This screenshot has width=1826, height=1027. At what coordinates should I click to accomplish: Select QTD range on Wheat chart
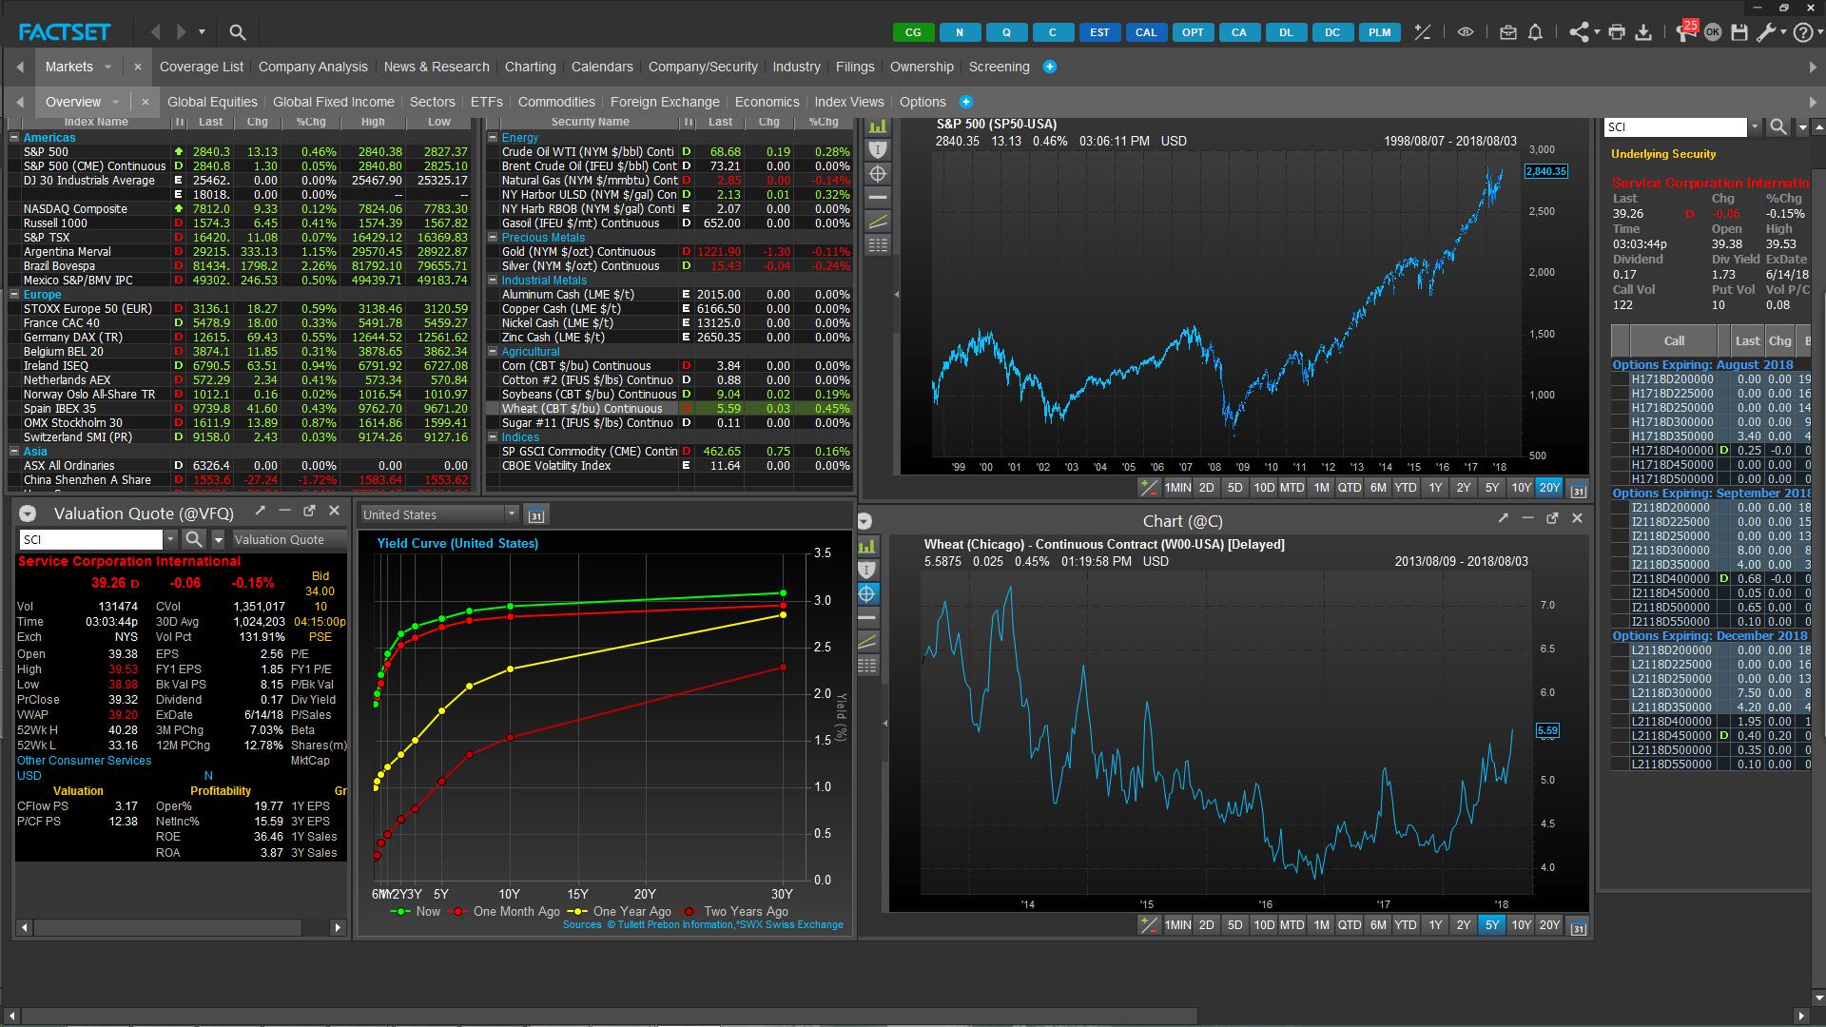pos(1350,924)
